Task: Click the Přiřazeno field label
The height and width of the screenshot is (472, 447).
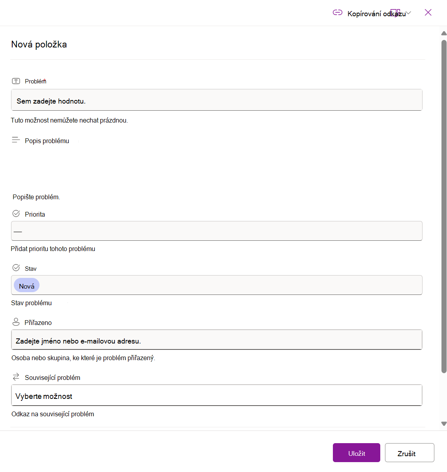Action: click(38, 323)
